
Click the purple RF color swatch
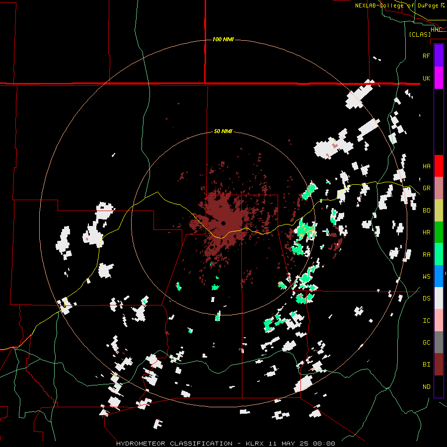click(x=439, y=56)
